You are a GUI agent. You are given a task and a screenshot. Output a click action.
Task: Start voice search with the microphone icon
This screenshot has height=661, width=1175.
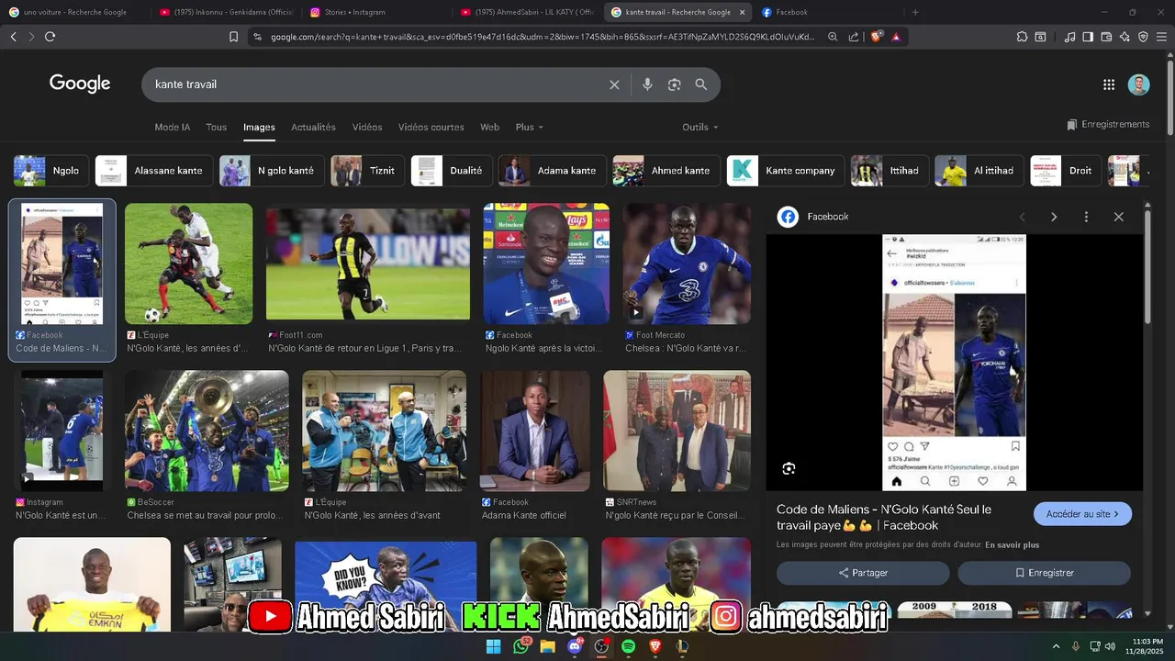pyautogui.click(x=647, y=84)
